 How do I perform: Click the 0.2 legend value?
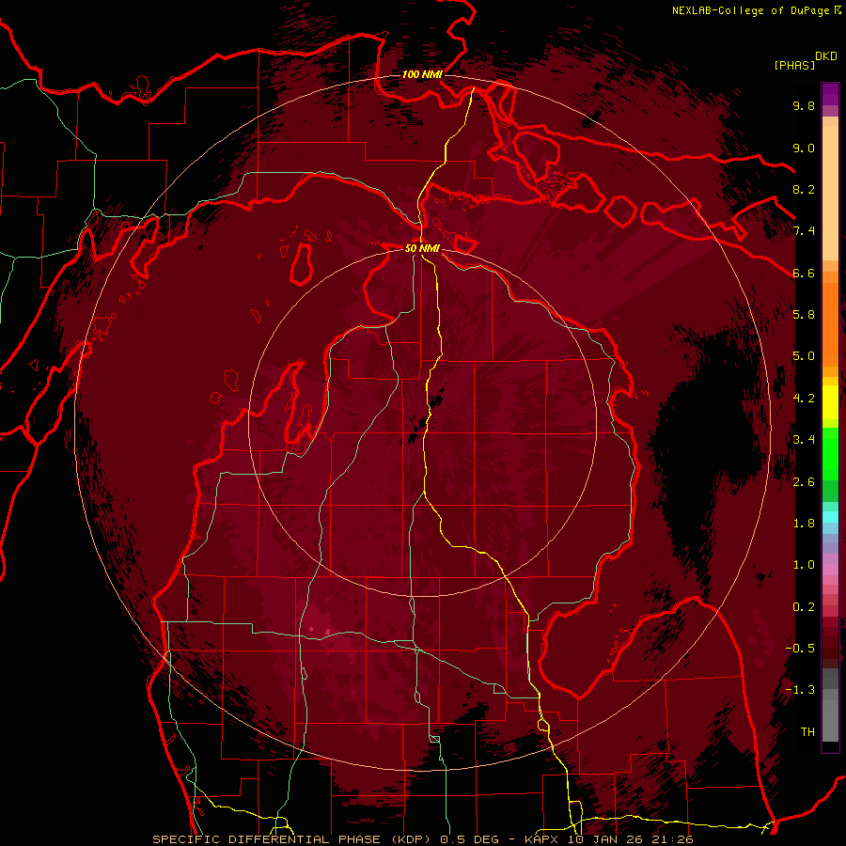point(804,607)
